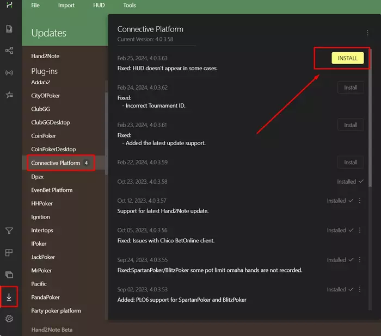The image size is (381, 336).
Task: Select IPoker plug-in
Action: [x=39, y=244]
